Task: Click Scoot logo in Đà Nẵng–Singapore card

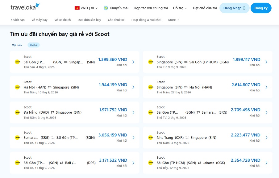Action: pos(17,112)
